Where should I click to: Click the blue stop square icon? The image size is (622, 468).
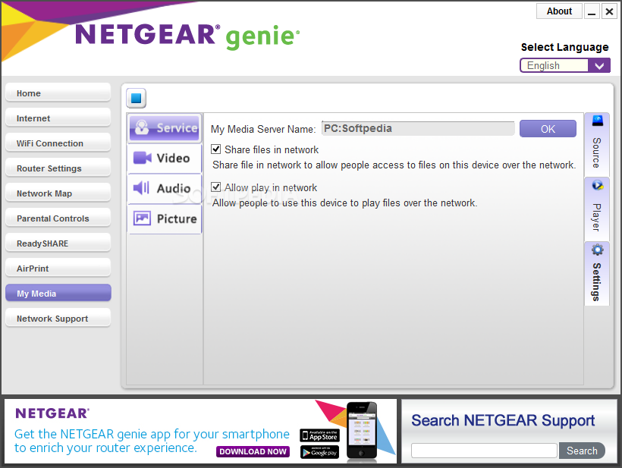pos(136,98)
